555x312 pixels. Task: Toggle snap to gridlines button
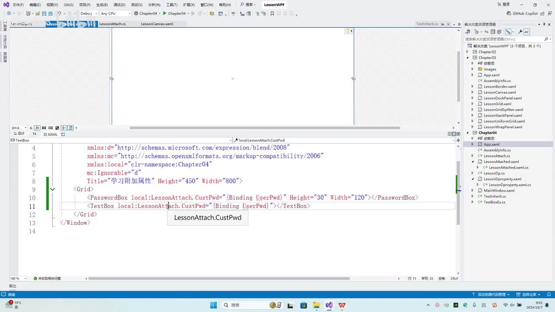pyautogui.click(x=50, y=128)
